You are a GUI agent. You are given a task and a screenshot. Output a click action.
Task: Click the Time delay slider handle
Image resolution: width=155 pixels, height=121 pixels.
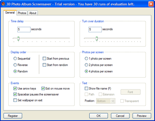(x=18, y=39)
